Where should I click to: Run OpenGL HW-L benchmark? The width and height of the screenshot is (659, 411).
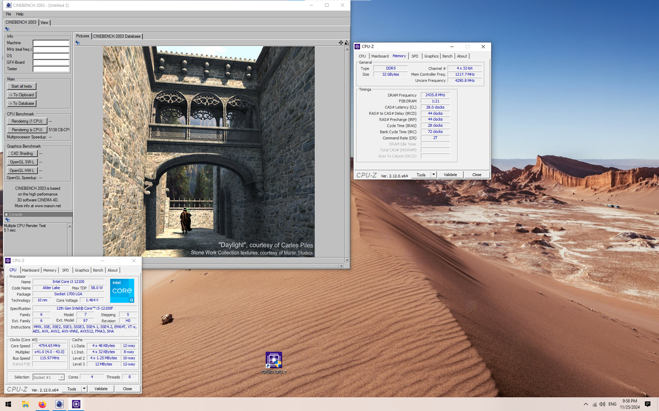[22, 171]
